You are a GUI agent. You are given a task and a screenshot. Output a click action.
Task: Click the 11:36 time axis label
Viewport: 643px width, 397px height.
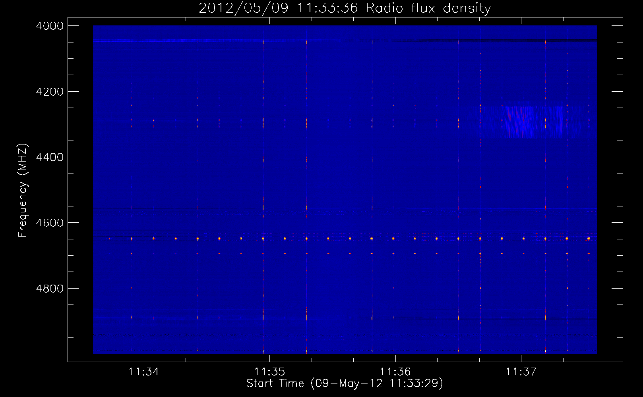coord(395,372)
